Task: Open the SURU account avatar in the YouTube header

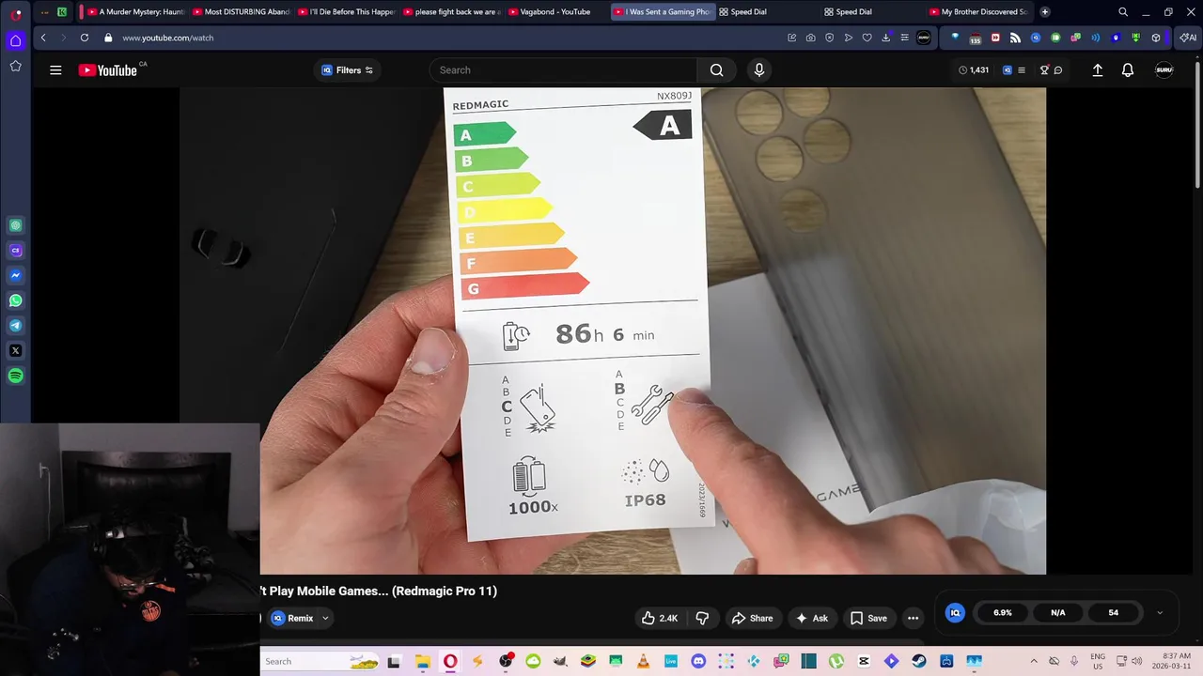Action: point(1164,70)
